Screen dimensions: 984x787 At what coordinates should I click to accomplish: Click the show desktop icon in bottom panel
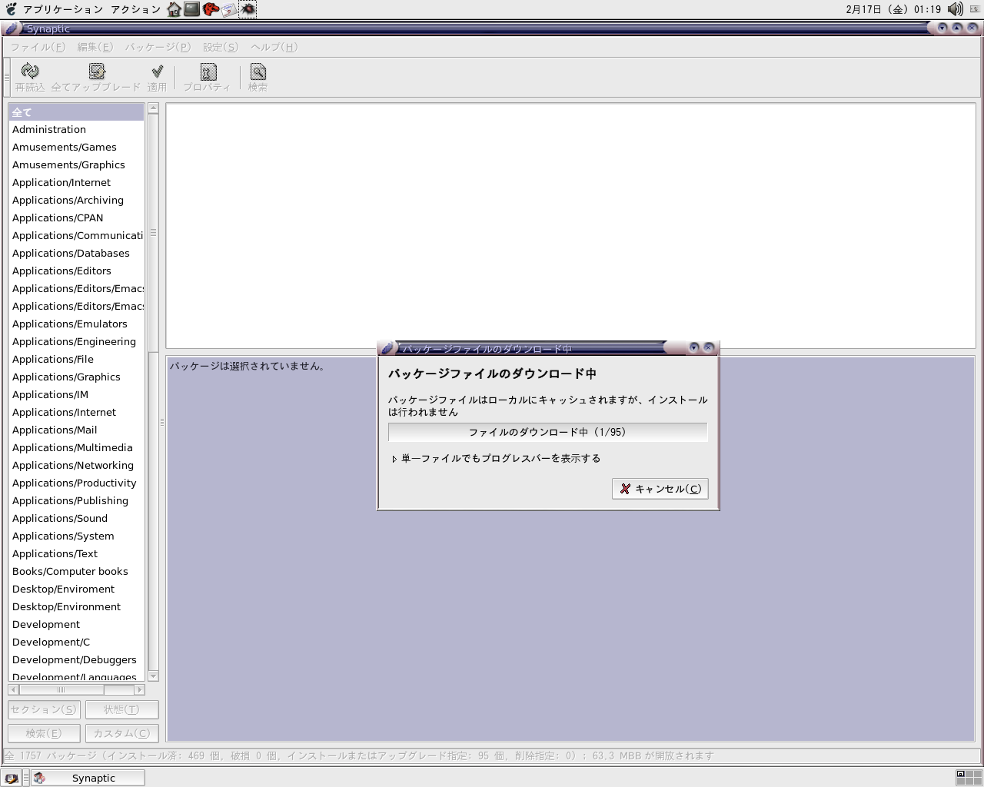[11, 778]
